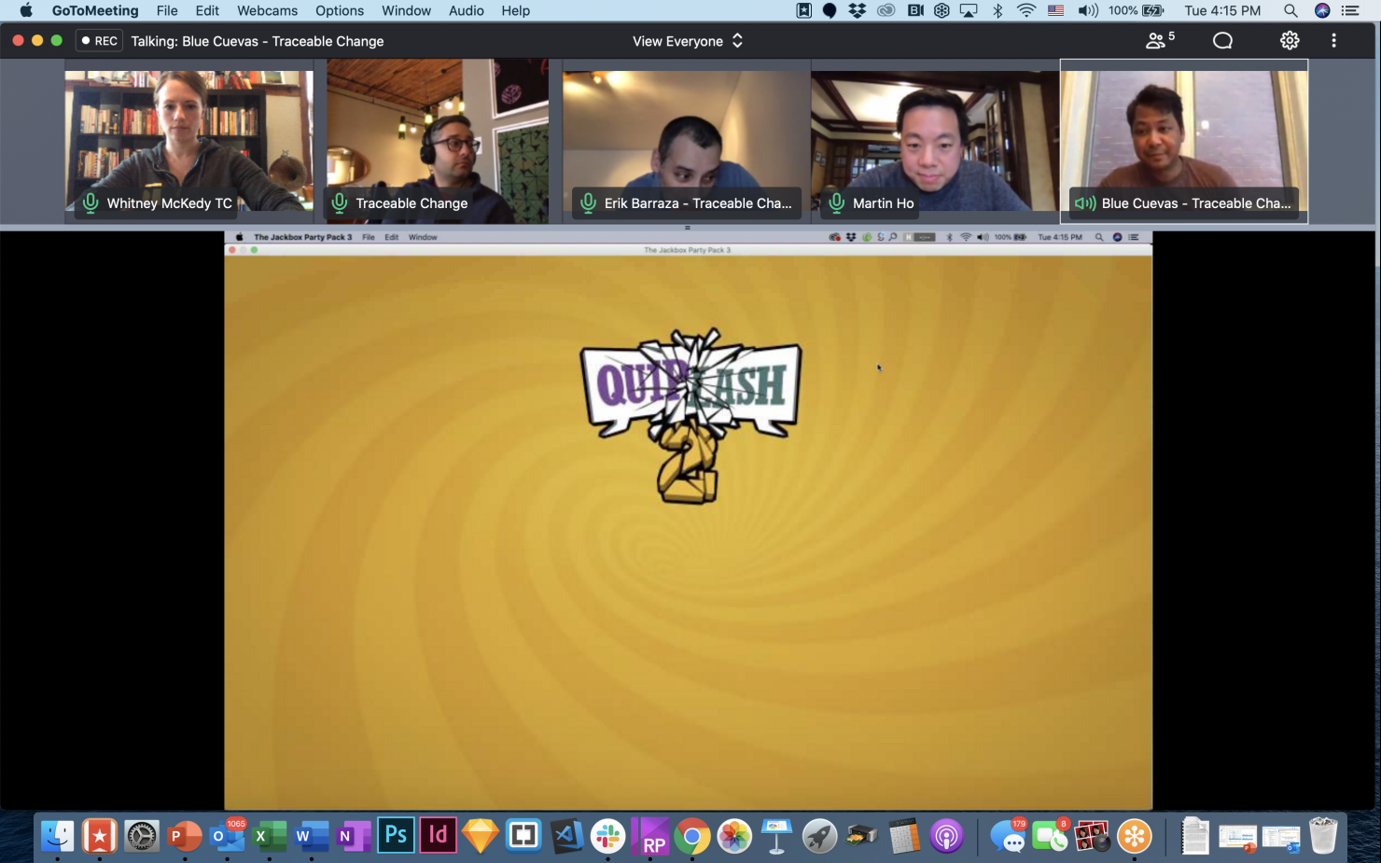1381x863 pixels.
Task: Open the volume control in menu bar
Action: point(1087,10)
